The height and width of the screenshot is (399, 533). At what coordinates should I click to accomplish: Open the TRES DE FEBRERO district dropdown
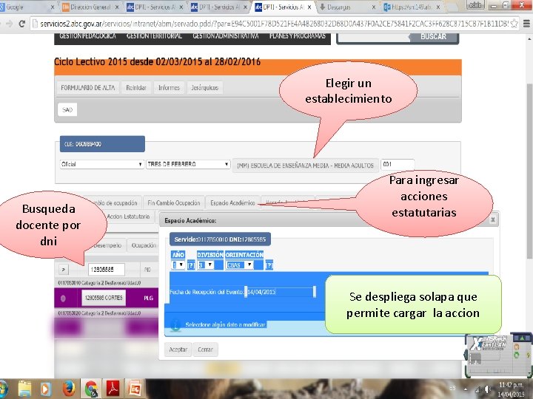click(188, 164)
